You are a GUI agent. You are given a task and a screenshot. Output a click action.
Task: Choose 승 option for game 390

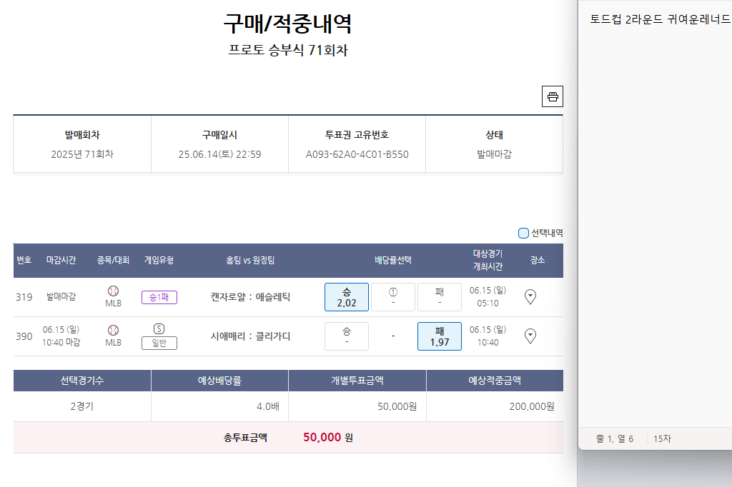click(347, 336)
